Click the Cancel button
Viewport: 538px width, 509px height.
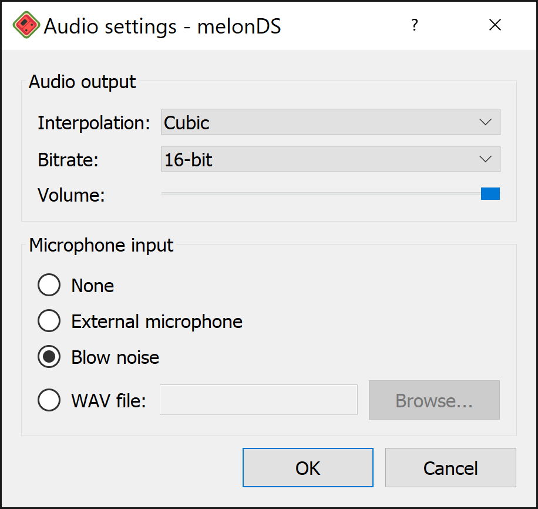(x=450, y=467)
